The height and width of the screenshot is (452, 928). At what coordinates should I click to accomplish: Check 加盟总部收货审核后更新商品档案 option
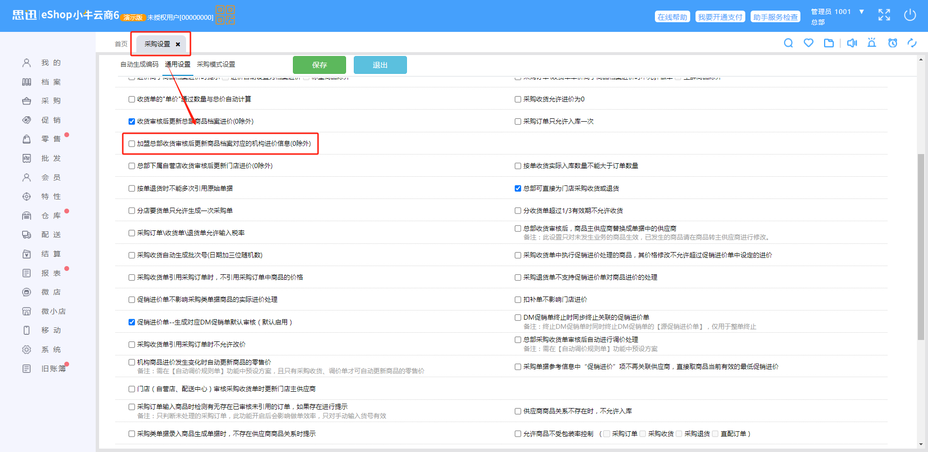(x=131, y=144)
